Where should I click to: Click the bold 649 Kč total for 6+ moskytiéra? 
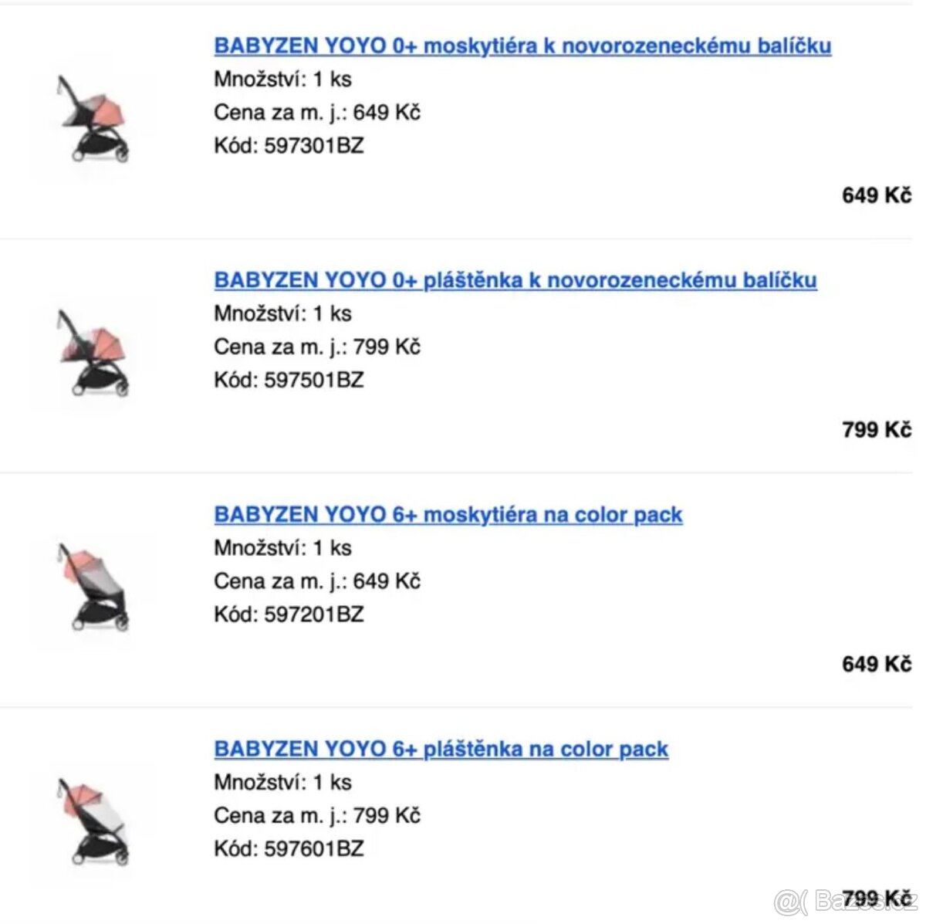click(877, 664)
